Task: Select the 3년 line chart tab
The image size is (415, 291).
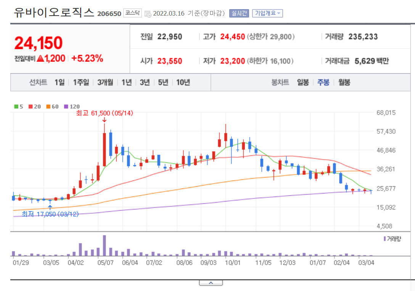Action: click(x=145, y=83)
